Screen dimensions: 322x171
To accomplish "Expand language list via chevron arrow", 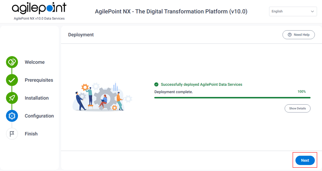I will click(x=312, y=11).
